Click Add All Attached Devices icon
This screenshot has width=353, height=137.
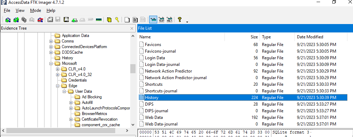(x=16, y=20)
